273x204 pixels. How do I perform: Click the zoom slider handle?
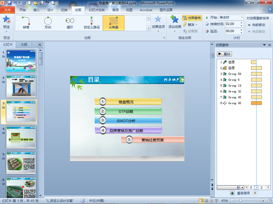pyautogui.click(x=240, y=201)
